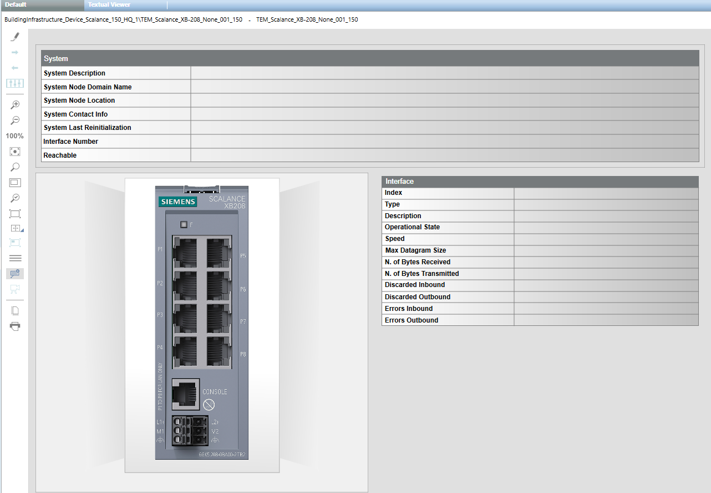Click the System Description value field
This screenshot has height=493, width=711.
click(x=444, y=73)
